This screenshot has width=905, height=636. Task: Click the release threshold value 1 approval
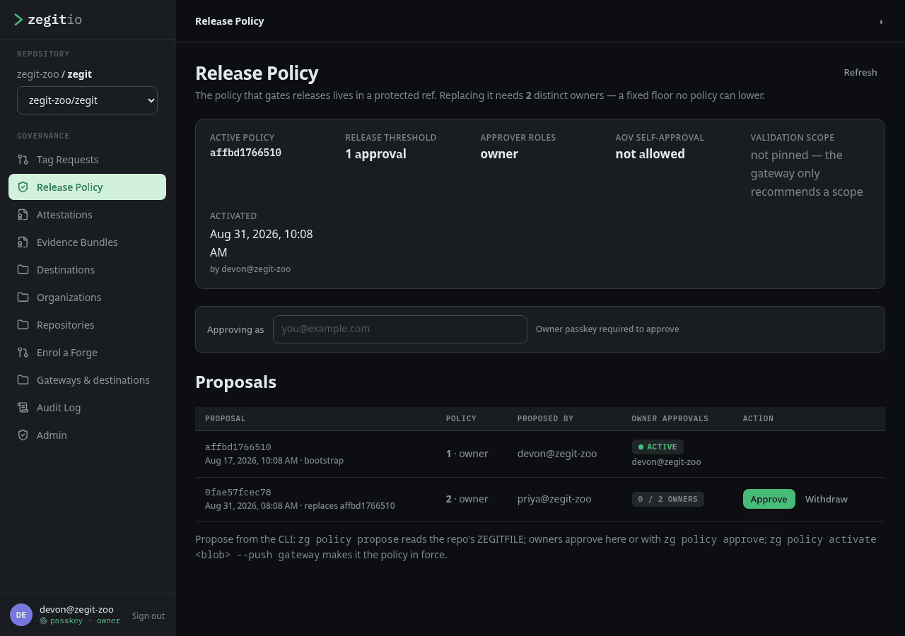375,154
